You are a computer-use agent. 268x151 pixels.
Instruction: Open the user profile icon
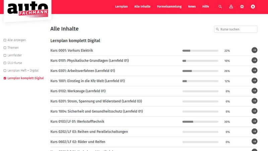pos(231,7)
